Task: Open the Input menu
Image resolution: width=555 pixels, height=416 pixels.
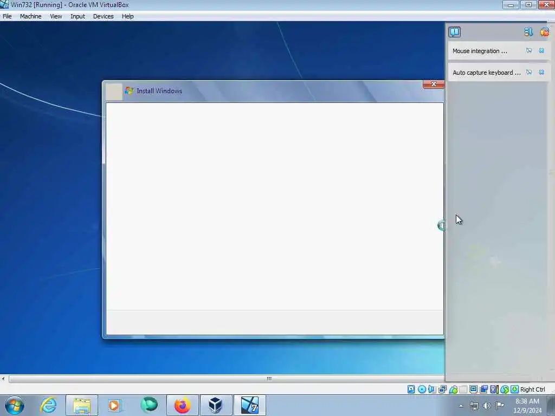Action: [78, 16]
